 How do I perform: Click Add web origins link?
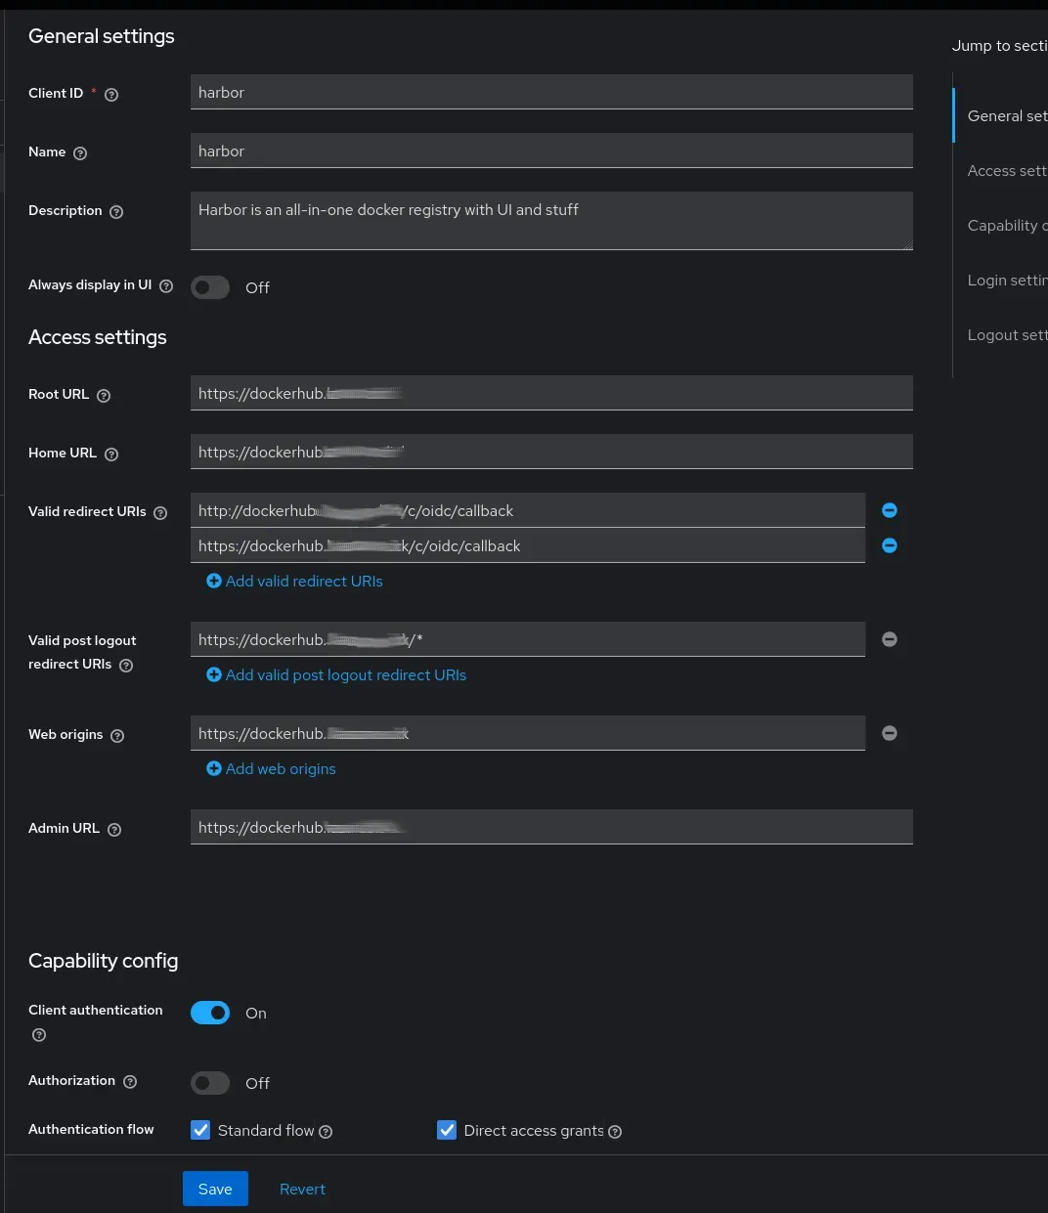point(271,768)
